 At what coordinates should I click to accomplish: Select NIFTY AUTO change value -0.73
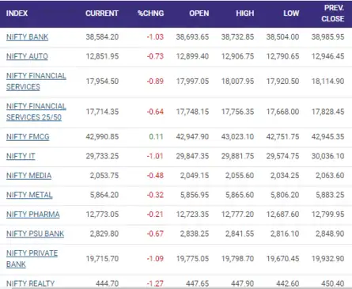pyautogui.click(x=155, y=56)
